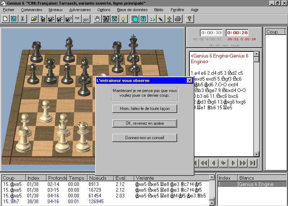Image resolution: width=288 pixels, height=206 pixels.
Task: Open the Fenêtre menu
Action: 177,10
